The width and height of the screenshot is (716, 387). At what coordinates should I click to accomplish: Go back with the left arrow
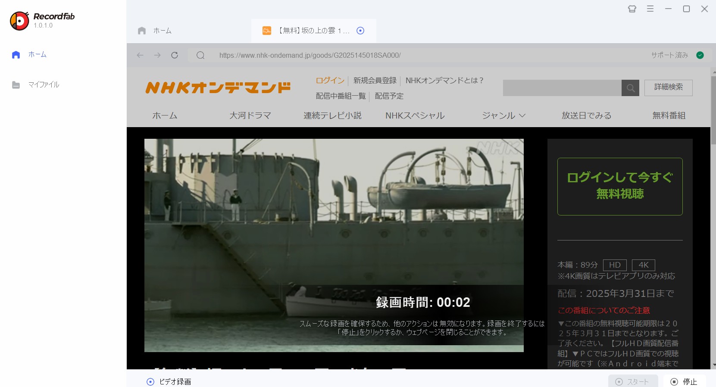point(140,55)
